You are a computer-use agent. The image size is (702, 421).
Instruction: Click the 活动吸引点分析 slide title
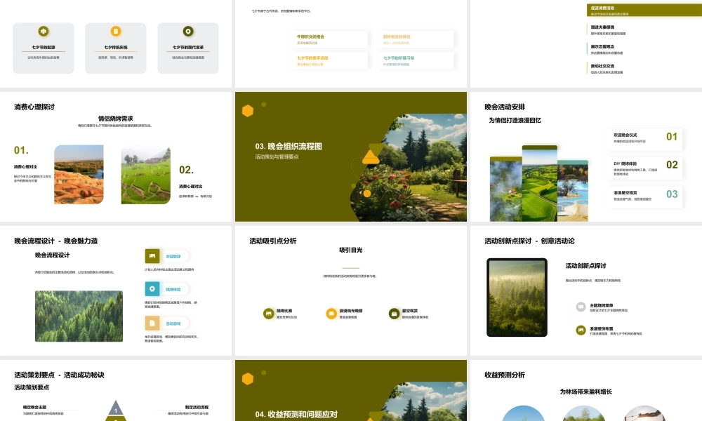[x=272, y=241]
